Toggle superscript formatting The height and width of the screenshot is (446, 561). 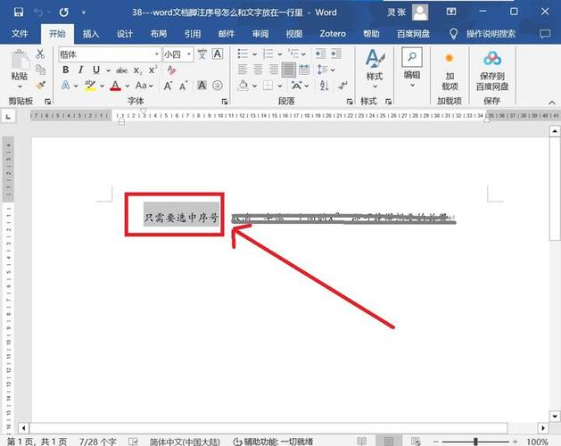[x=153, y=70]
